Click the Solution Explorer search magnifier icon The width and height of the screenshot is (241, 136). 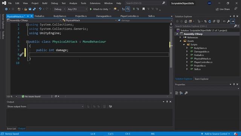click(235, 26)
